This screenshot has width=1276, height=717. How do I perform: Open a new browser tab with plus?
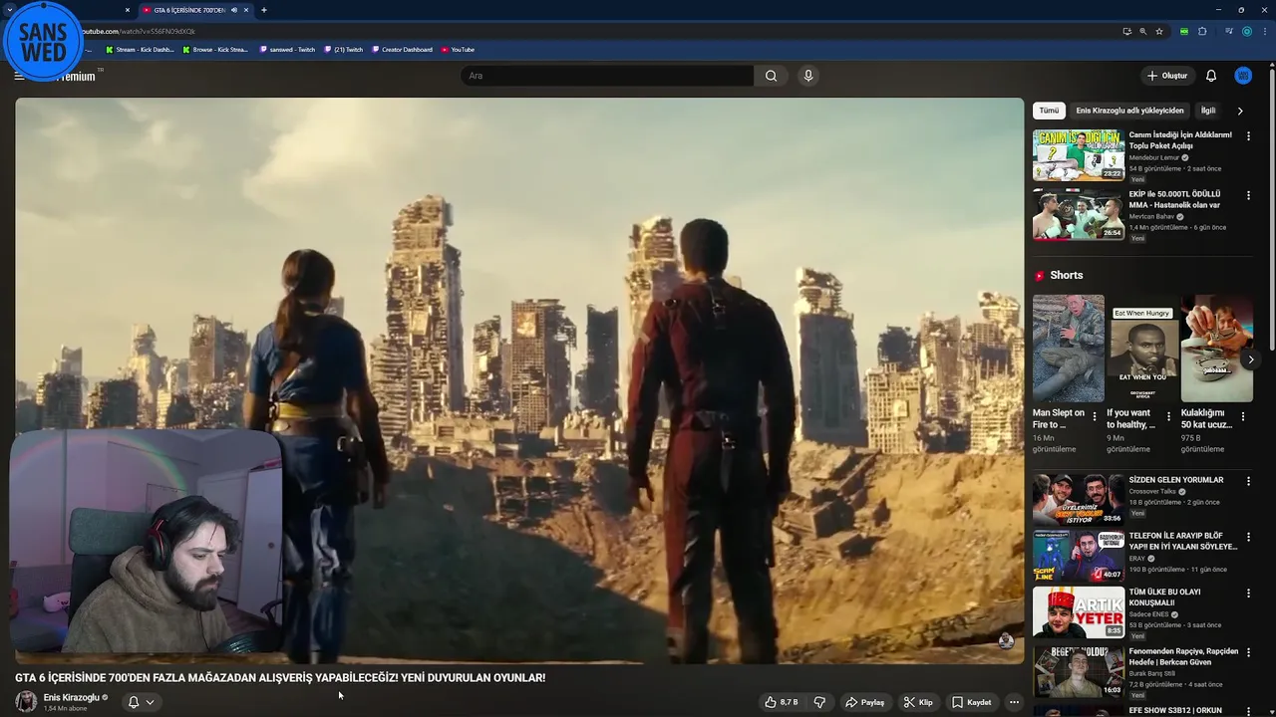(264, 10)
